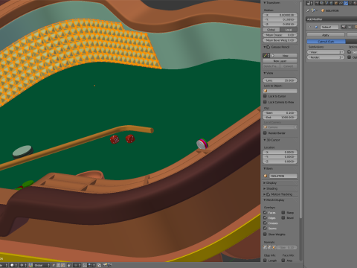Image resolution: width=357 pixels, height=268 pixels.
Task: Click the Properties editor type selector icon
Action: click(x=309, y=3)
